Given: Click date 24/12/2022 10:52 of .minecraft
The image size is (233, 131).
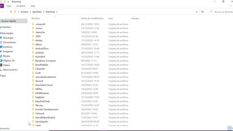Looking at the screenshot, I should click(90, 24).
